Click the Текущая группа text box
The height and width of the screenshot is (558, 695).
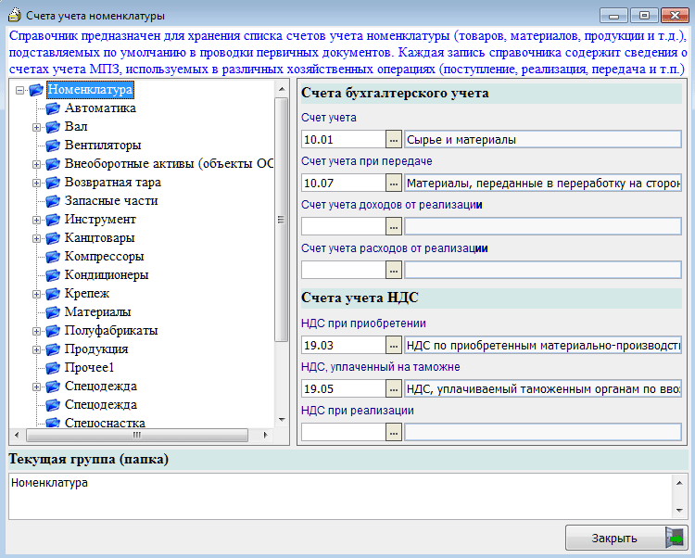tap(340, 496)
